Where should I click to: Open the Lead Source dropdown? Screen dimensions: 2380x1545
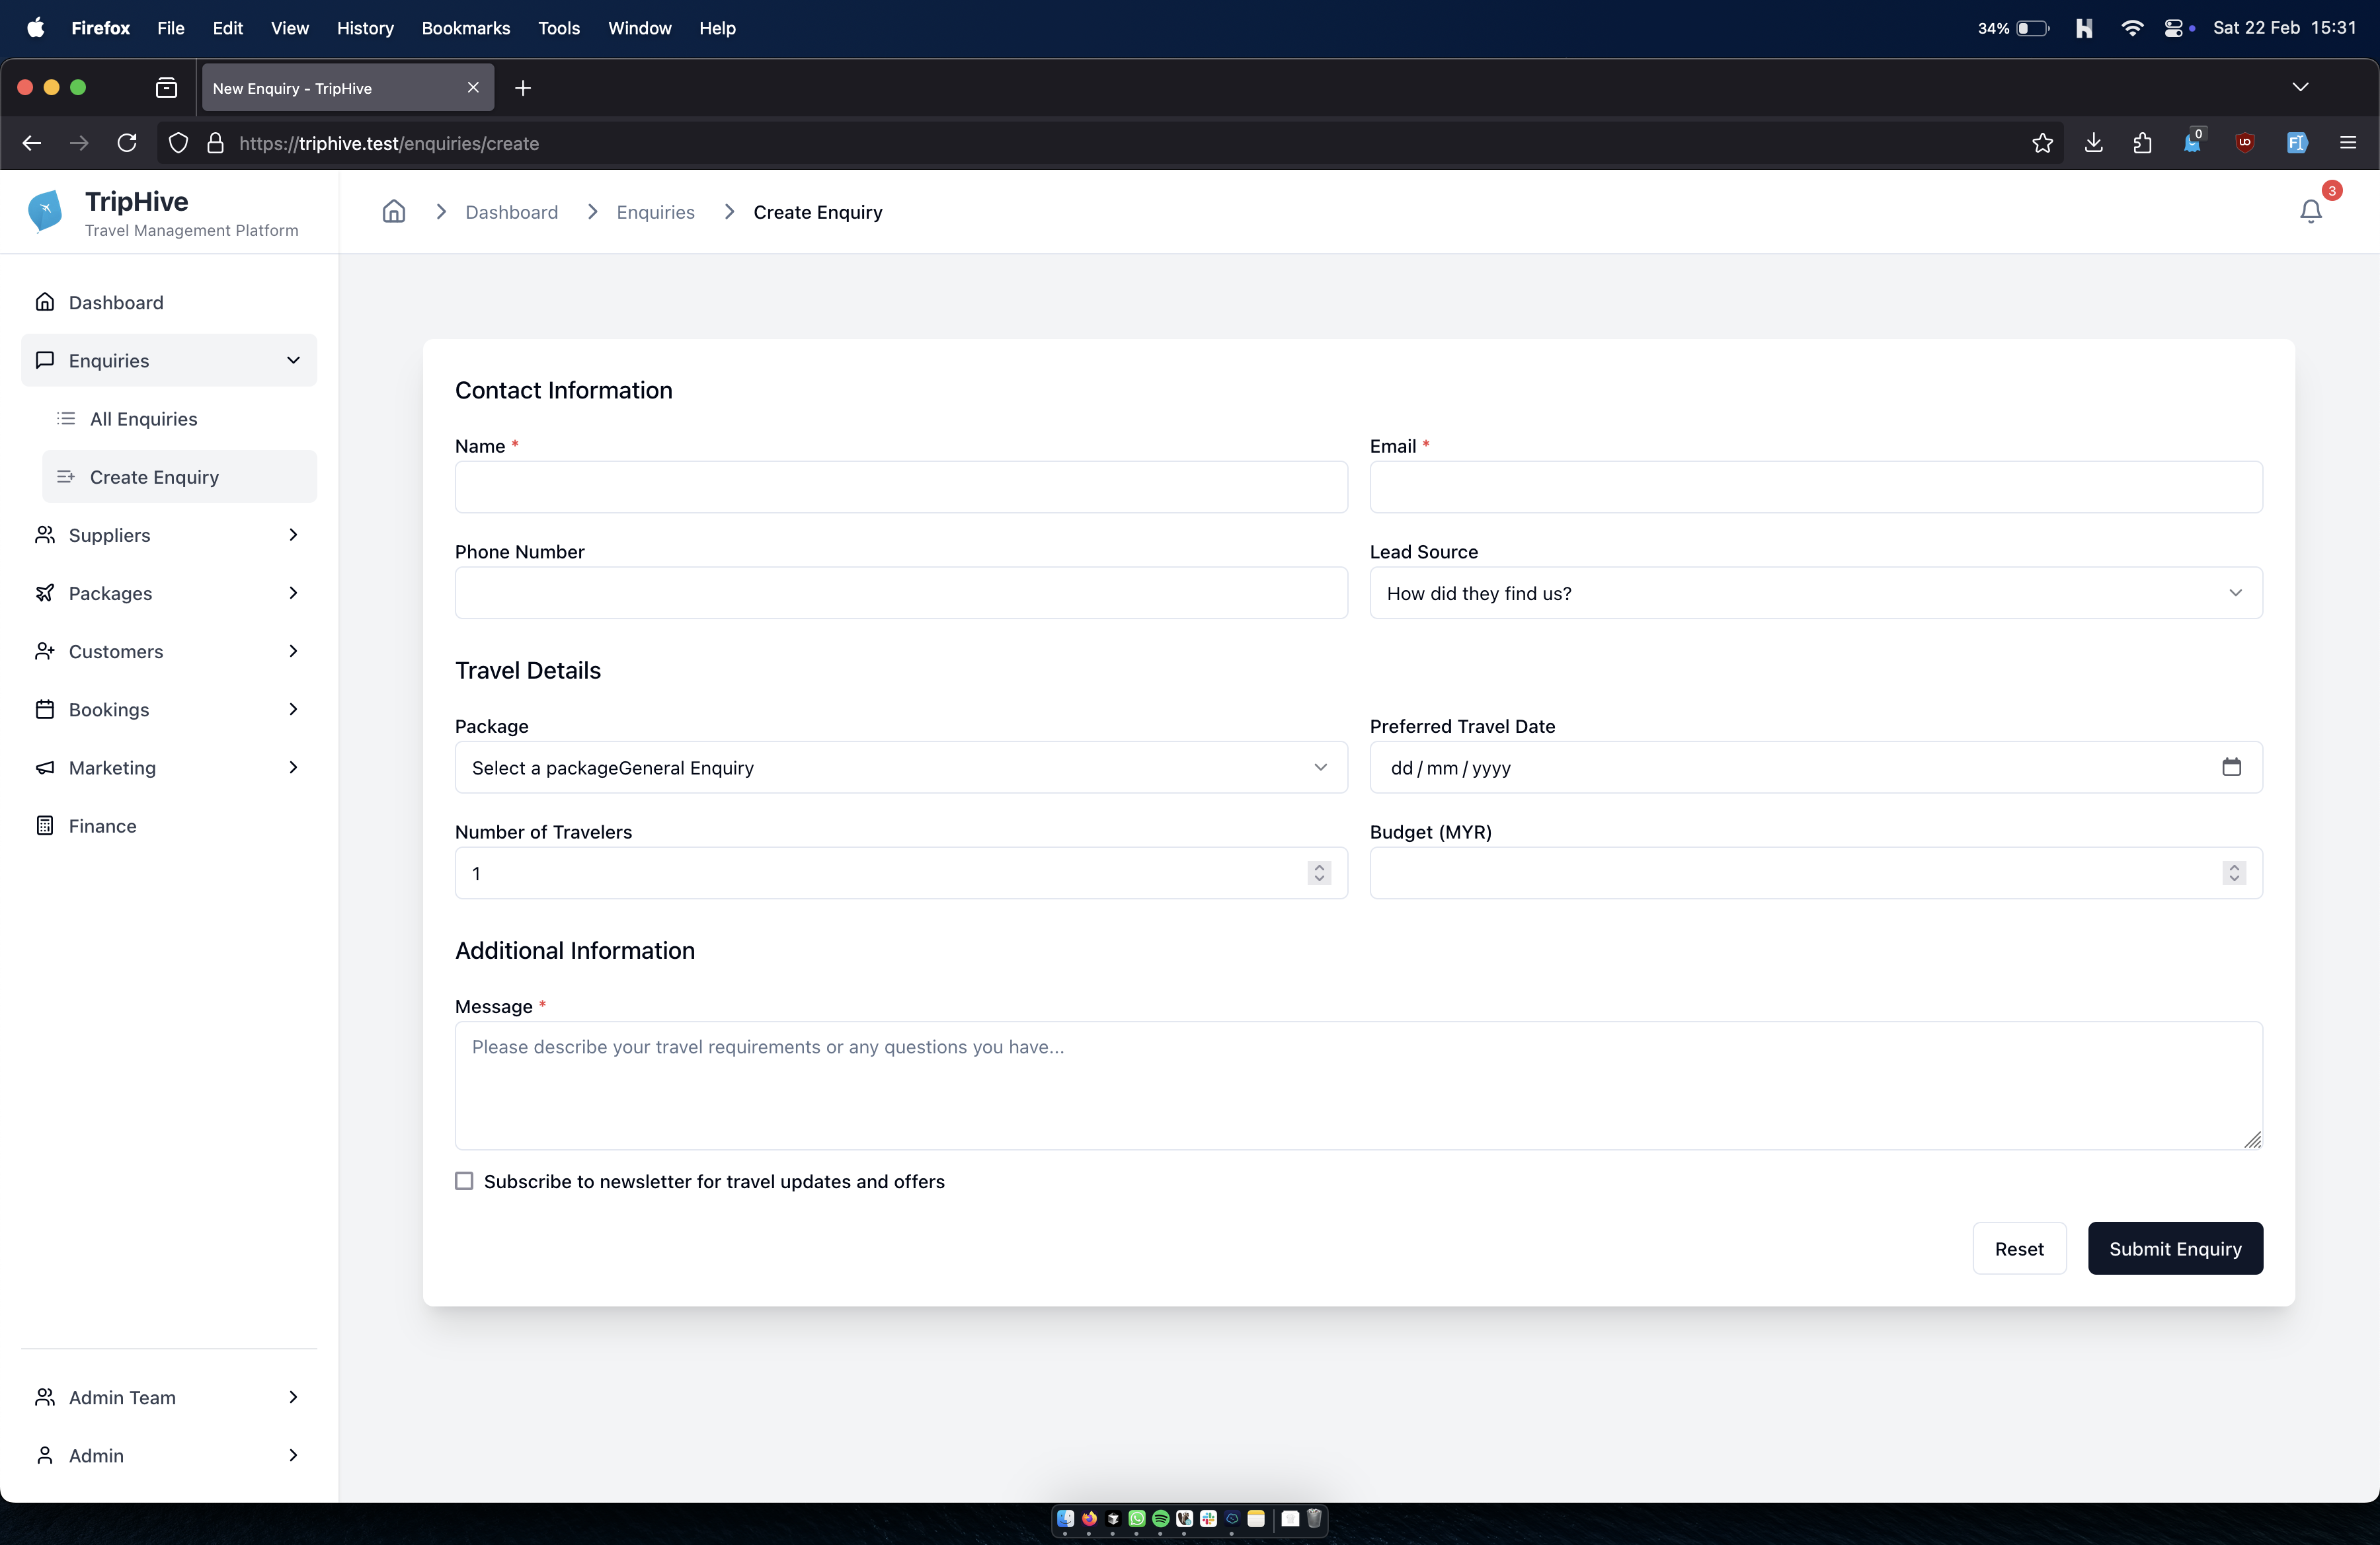1815,593
